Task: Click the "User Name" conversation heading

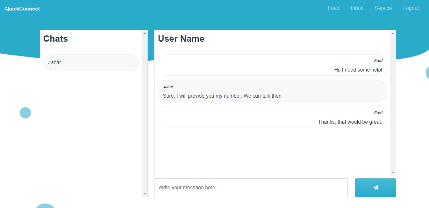Action: [181, 38]
